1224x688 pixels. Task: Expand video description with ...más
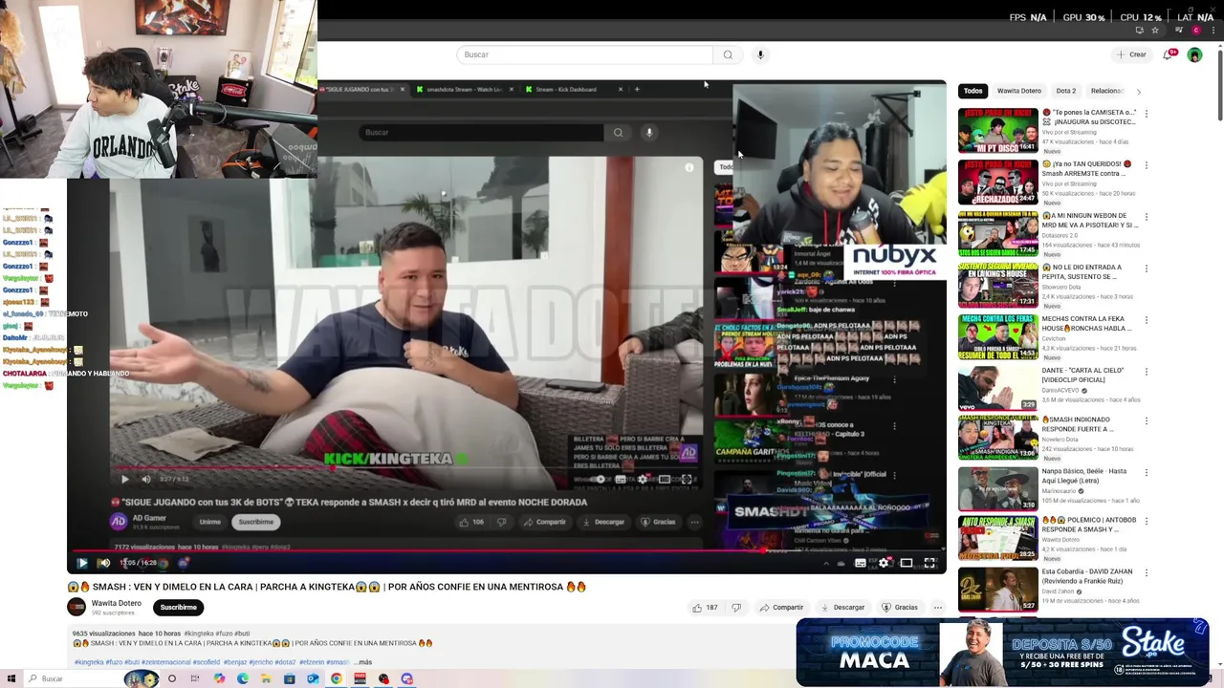[363, 662]
